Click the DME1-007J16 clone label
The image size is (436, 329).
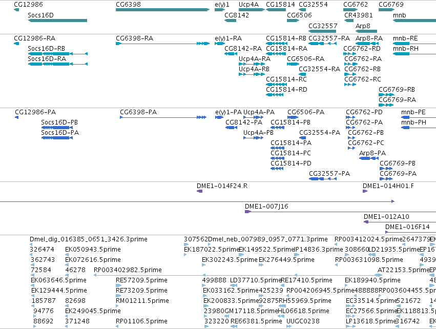[266, 207]
